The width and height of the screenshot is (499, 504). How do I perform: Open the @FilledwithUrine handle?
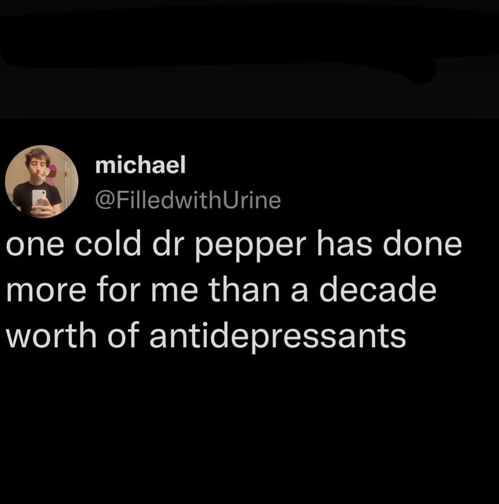pyautogui.click(x=188, y=200)
